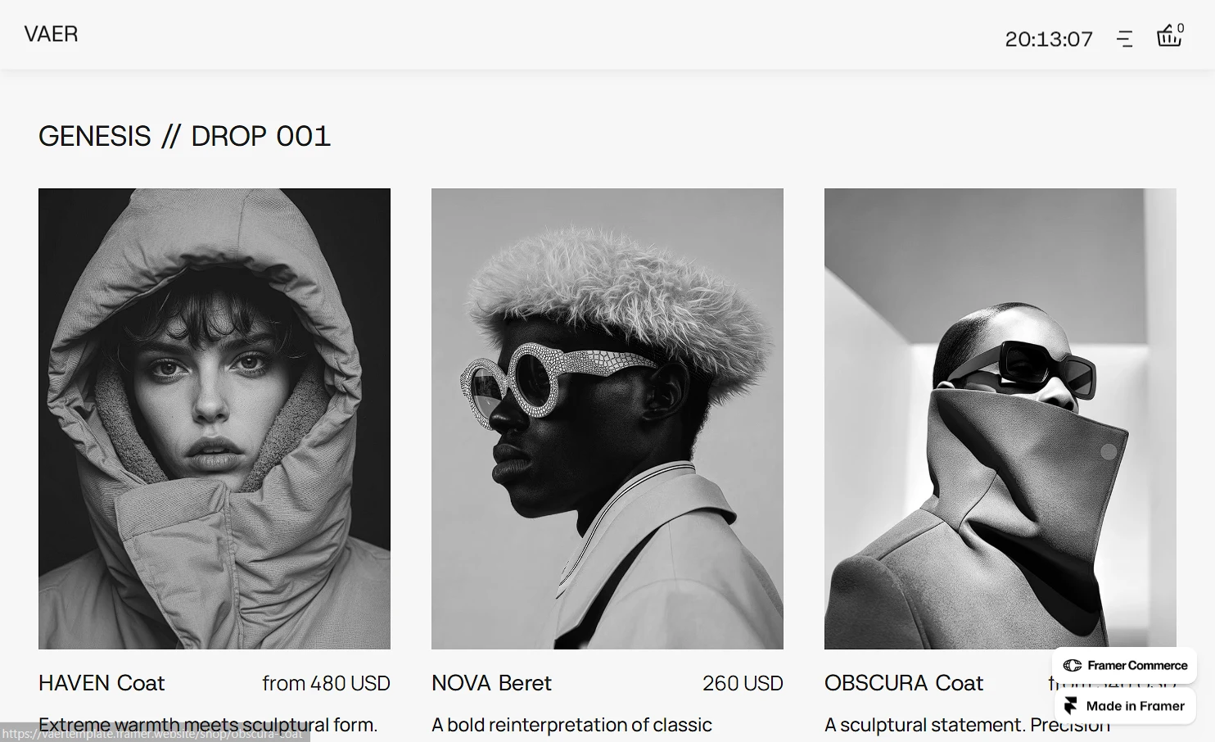
Task: Click 'A bold reinterpretation of classic' description
Action: pos(571,725)
